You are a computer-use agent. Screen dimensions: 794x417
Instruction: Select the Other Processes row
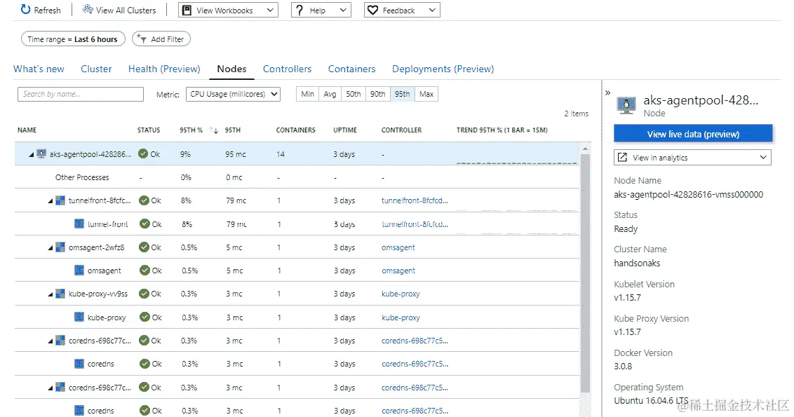297,177
